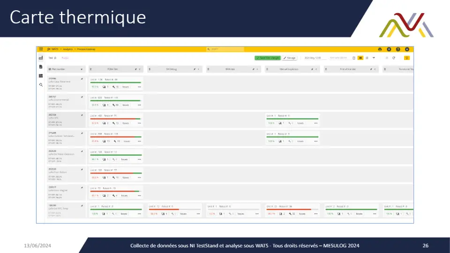This screenshot has width=450, height=253.
Task: Click the yellow lightbulb tips icon
Action: pyautogui.click(x=407, y=58)
